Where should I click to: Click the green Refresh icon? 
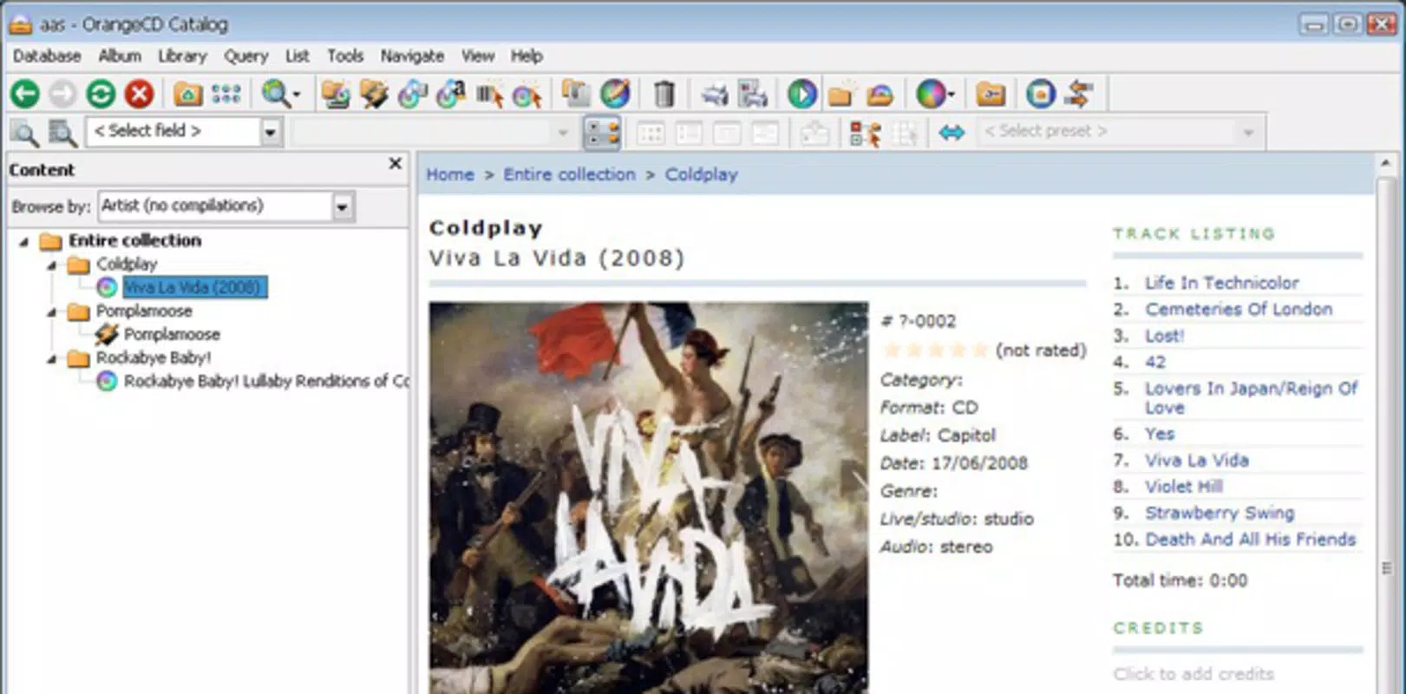(x=101, y=94)
